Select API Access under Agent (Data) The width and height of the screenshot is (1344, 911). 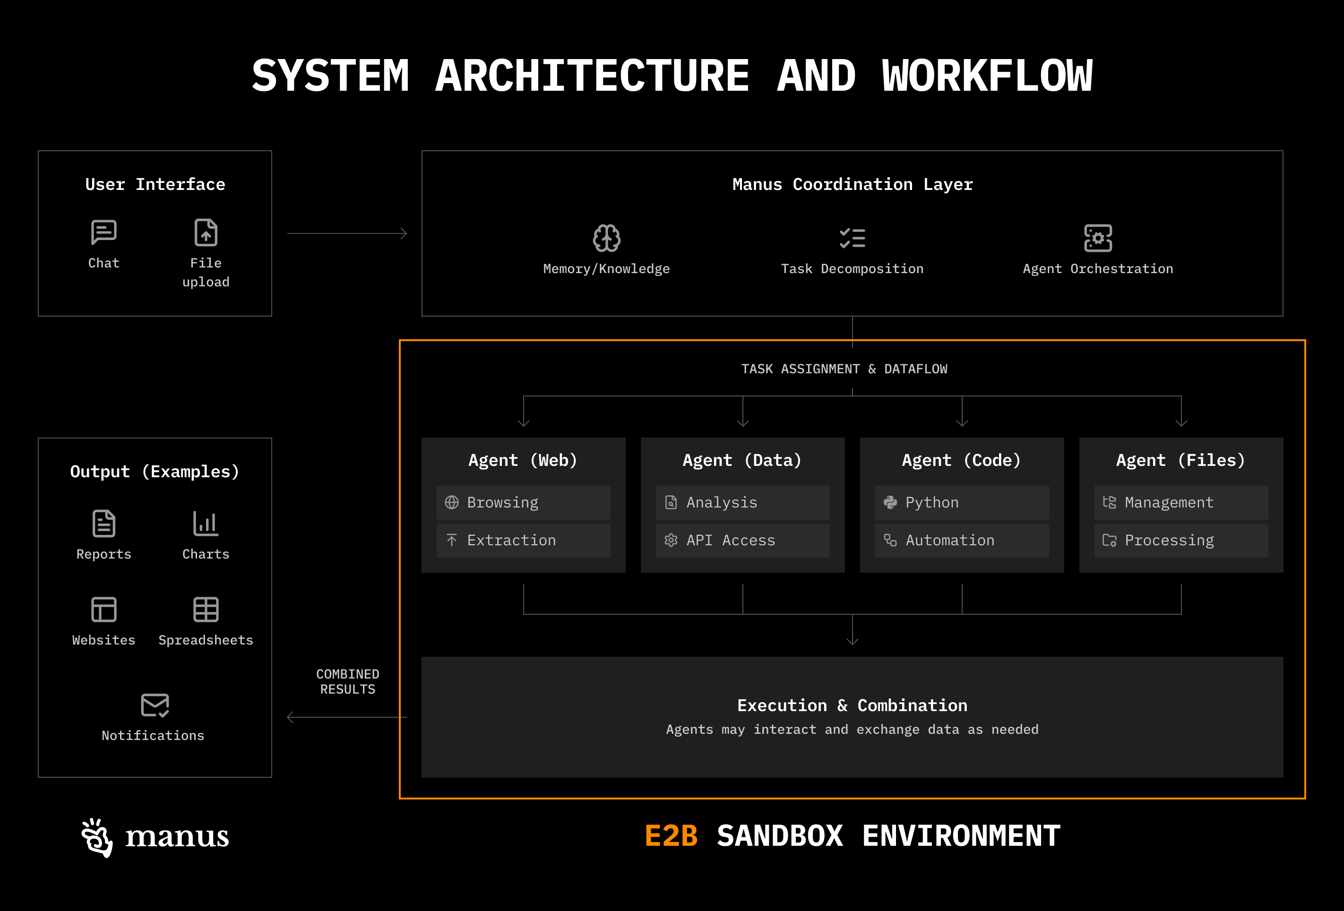[742, 540]
